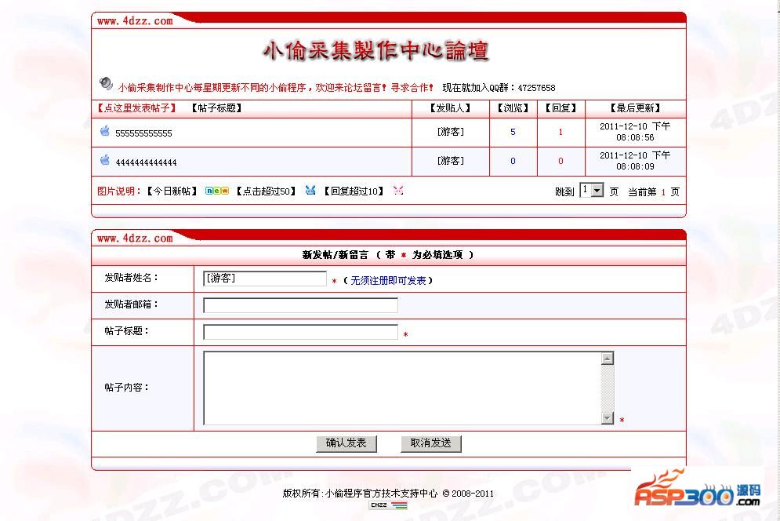Click the [游客] author of post 555555555555
This screenshot has width=780, height=521.
(x=451, y=132)
